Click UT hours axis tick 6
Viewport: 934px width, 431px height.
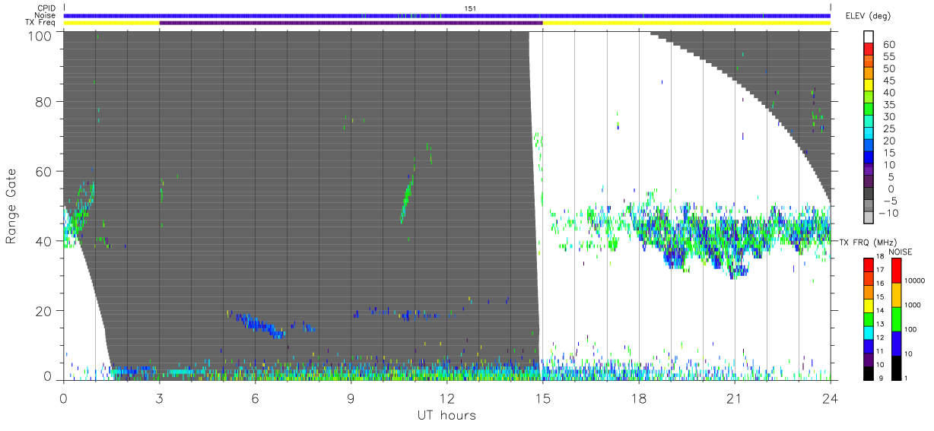[255, 398]
